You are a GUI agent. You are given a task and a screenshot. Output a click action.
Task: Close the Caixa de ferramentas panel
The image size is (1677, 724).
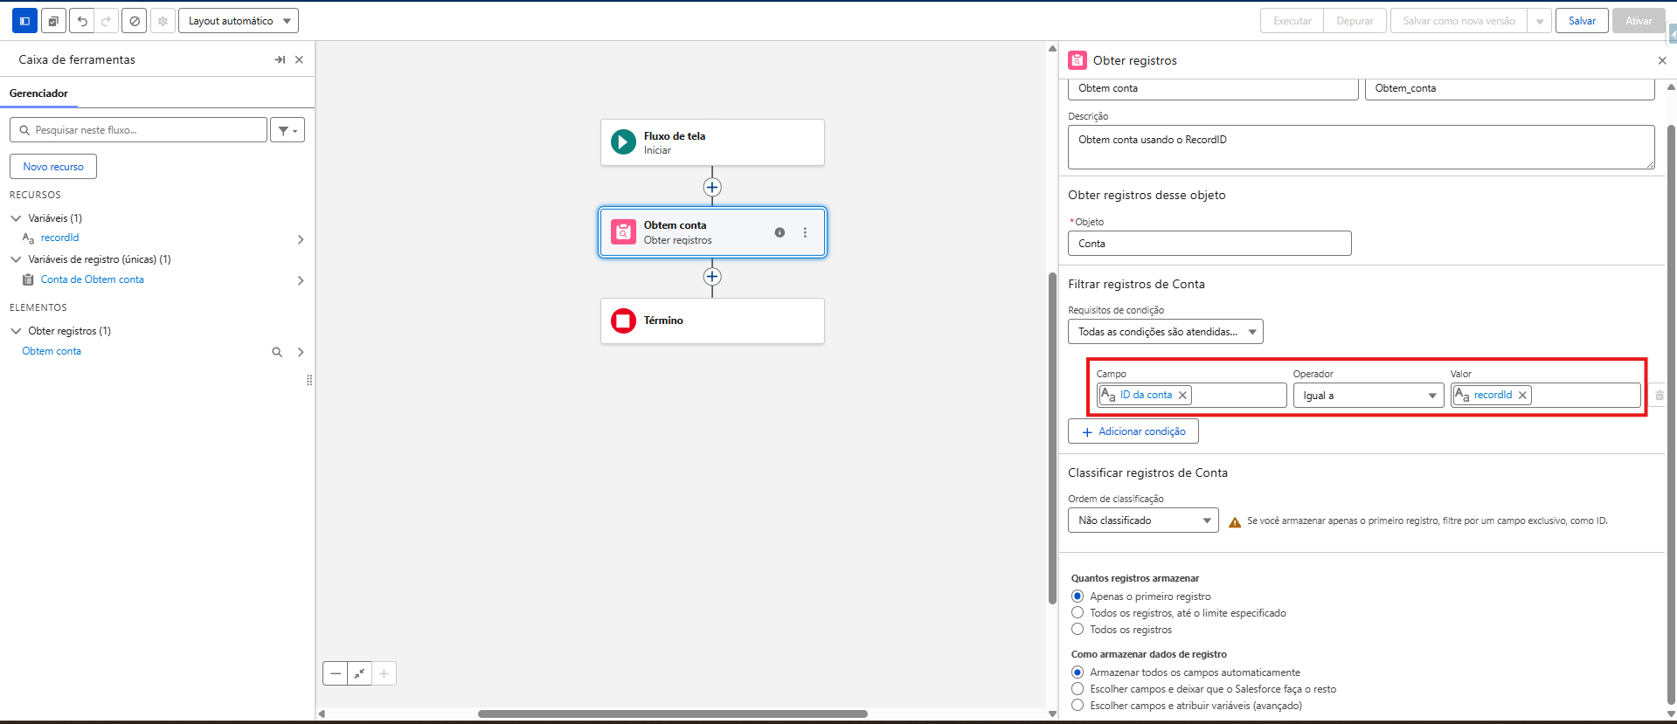(x=299, y=59)
